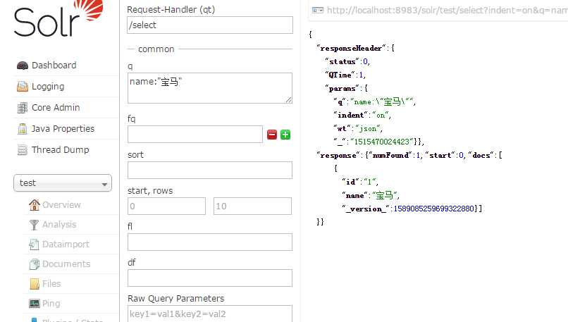
Task: Click the common section heading
Action: coord(156,49)
